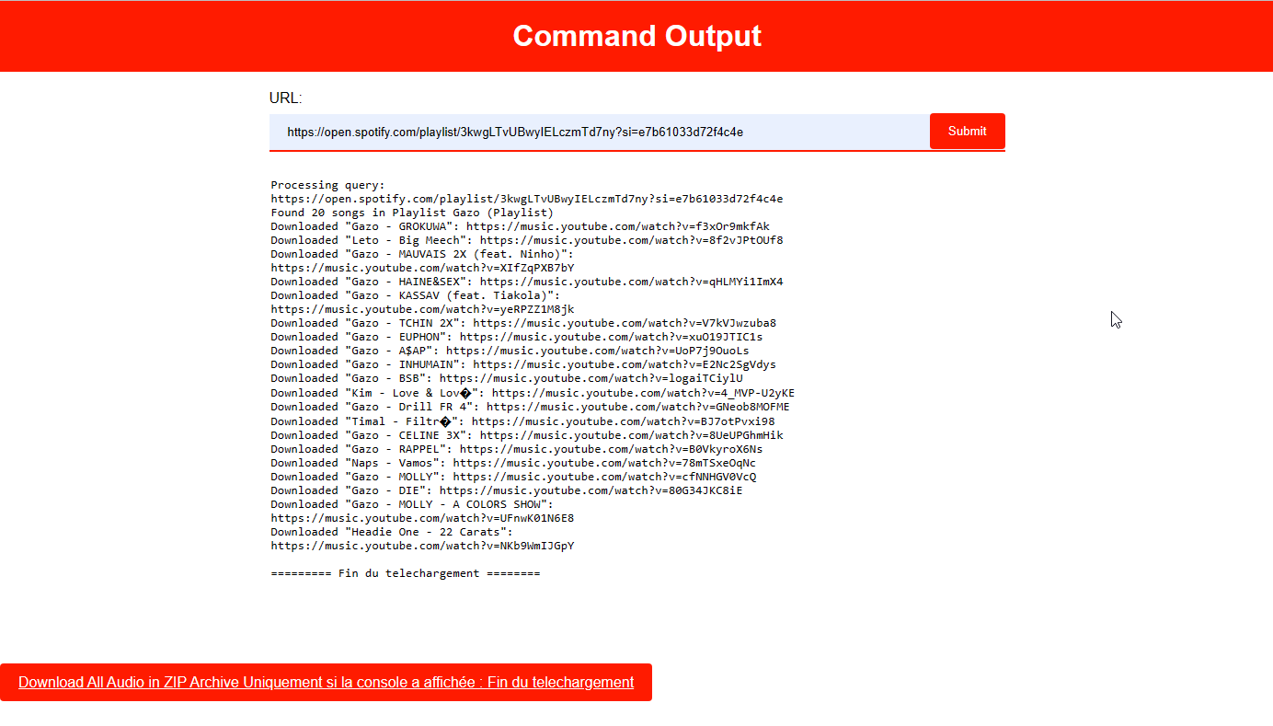The width and height of the screenshot is (1273, 726).
Task: Click the watch?v=NKb9WmIJGpY URL line
Action: tap(422, 546)
